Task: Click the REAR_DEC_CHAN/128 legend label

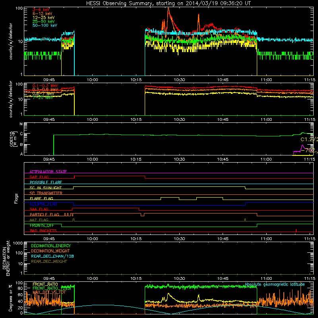Action: coord(52,256)
